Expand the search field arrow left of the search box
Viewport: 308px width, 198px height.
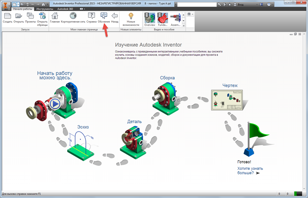(x=176, y=4)
